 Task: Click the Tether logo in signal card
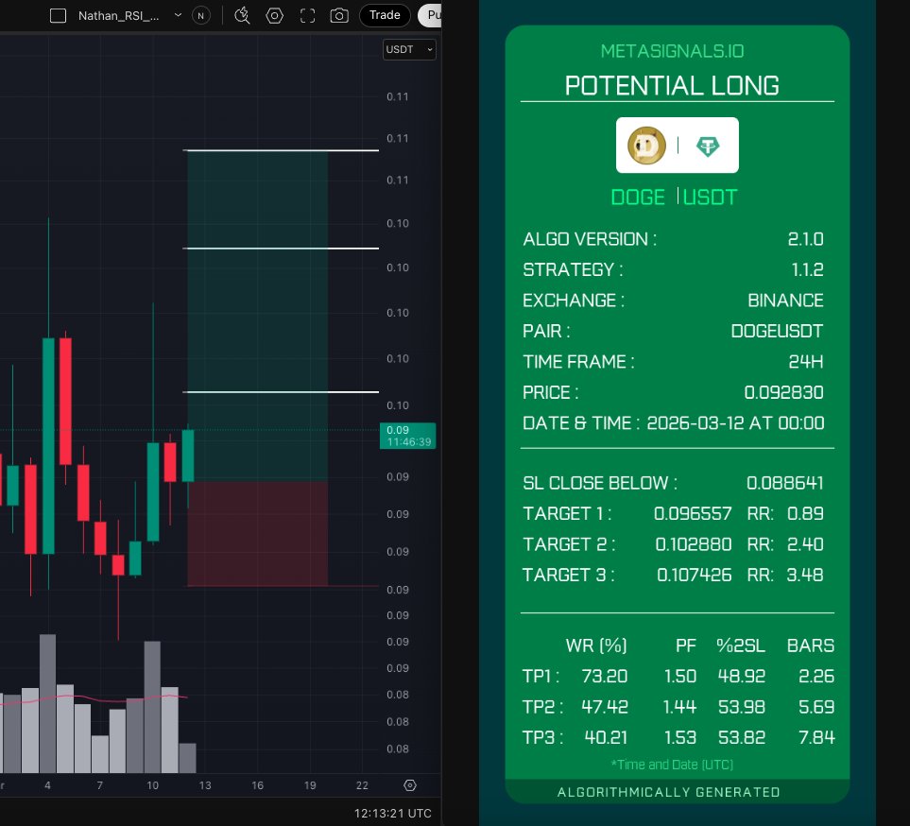click(708, 146)
